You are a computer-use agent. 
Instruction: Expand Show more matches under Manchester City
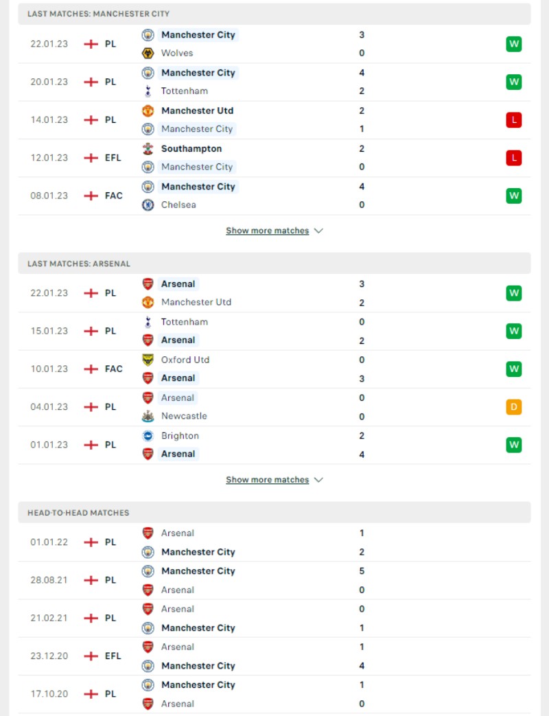pyautogui.click(x=268, y=231)
